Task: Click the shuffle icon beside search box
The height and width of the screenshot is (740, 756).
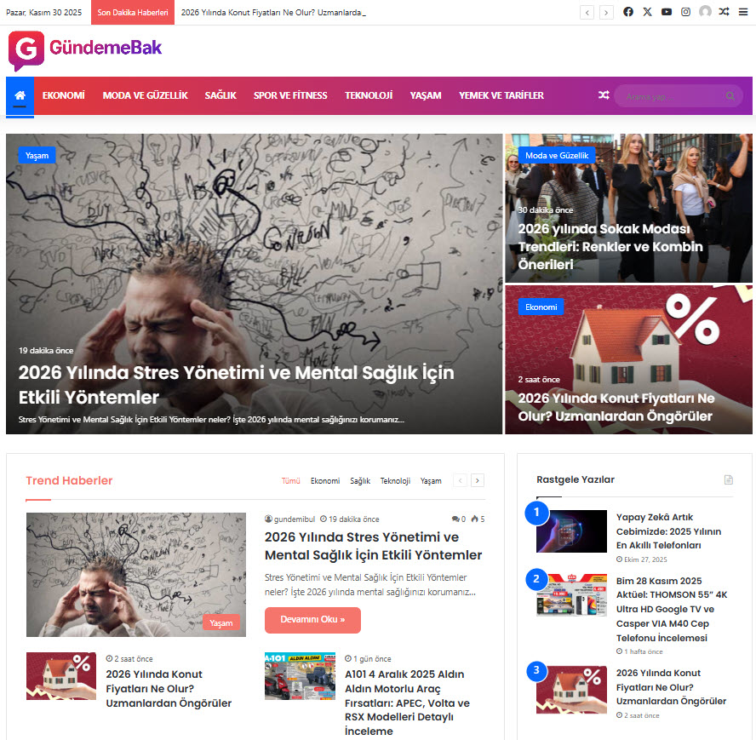Action: [604, 95]
